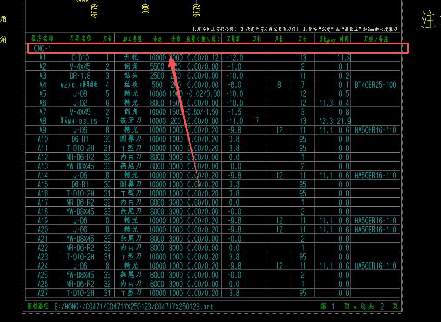This screenshot has height=322, width=441.
Task: Click the note 1.现场加工有疑必问
Action: 214,29
